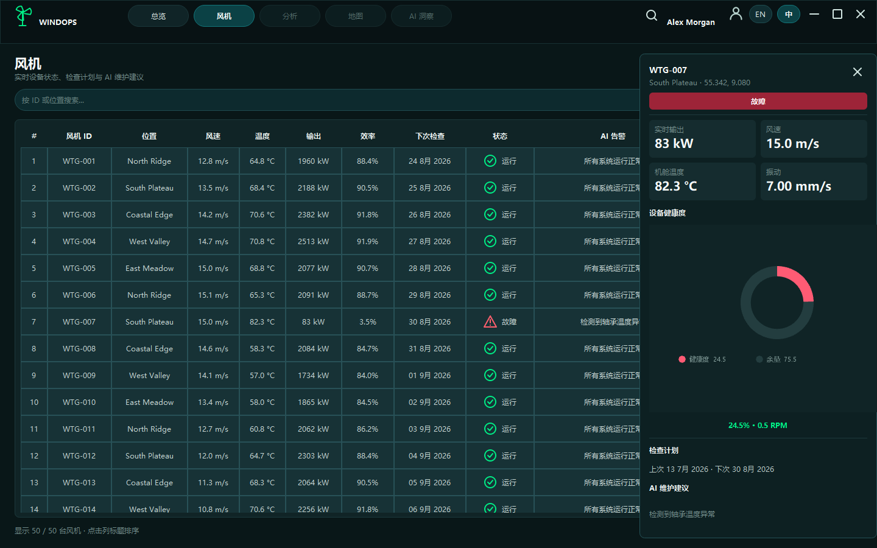Sort table by 状态 column header
This screenshot has height=548, width=877.
500,136
